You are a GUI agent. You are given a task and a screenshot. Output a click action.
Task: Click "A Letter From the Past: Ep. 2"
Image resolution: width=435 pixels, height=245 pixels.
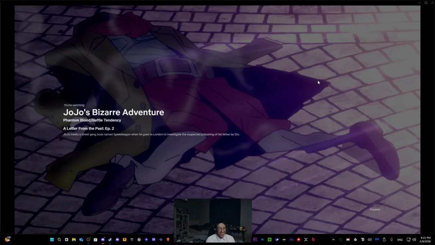pyautogui.click(x=88, y=128)
